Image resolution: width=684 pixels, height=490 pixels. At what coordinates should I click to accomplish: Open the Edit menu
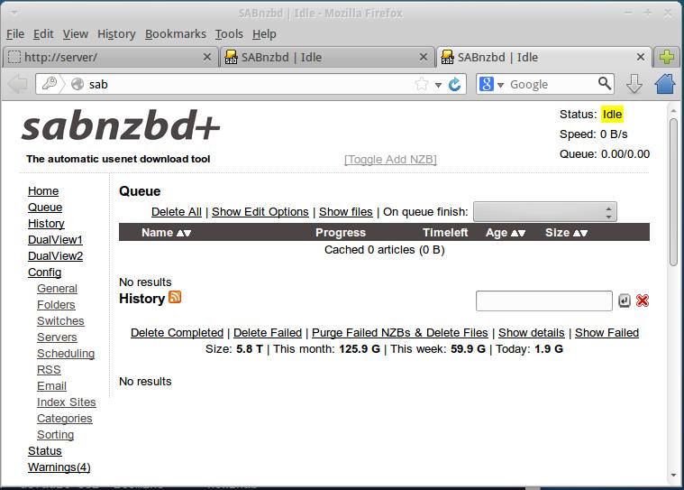pos(43,33)
